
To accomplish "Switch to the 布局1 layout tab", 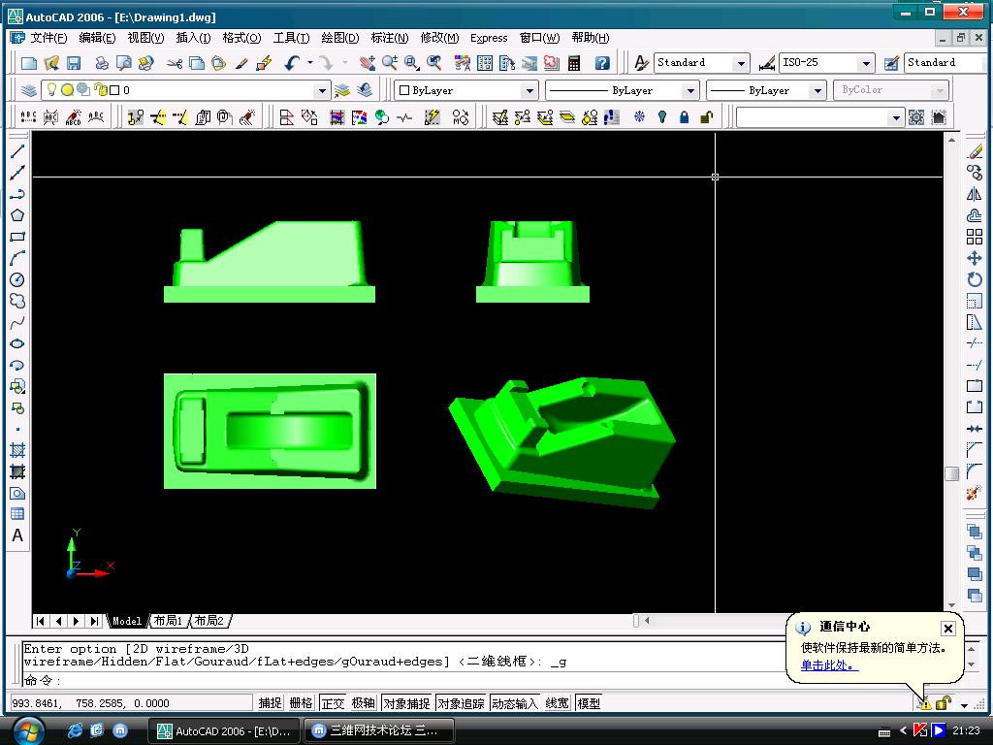I will [x=168, y=621].
